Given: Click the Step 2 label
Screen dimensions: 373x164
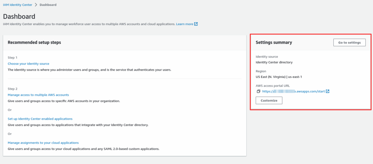Looking at the screenshot, I should coord(12,89).
